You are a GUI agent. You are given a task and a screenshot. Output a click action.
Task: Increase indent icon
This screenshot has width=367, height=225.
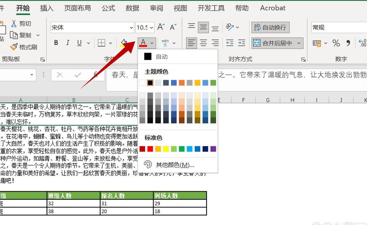241,43
